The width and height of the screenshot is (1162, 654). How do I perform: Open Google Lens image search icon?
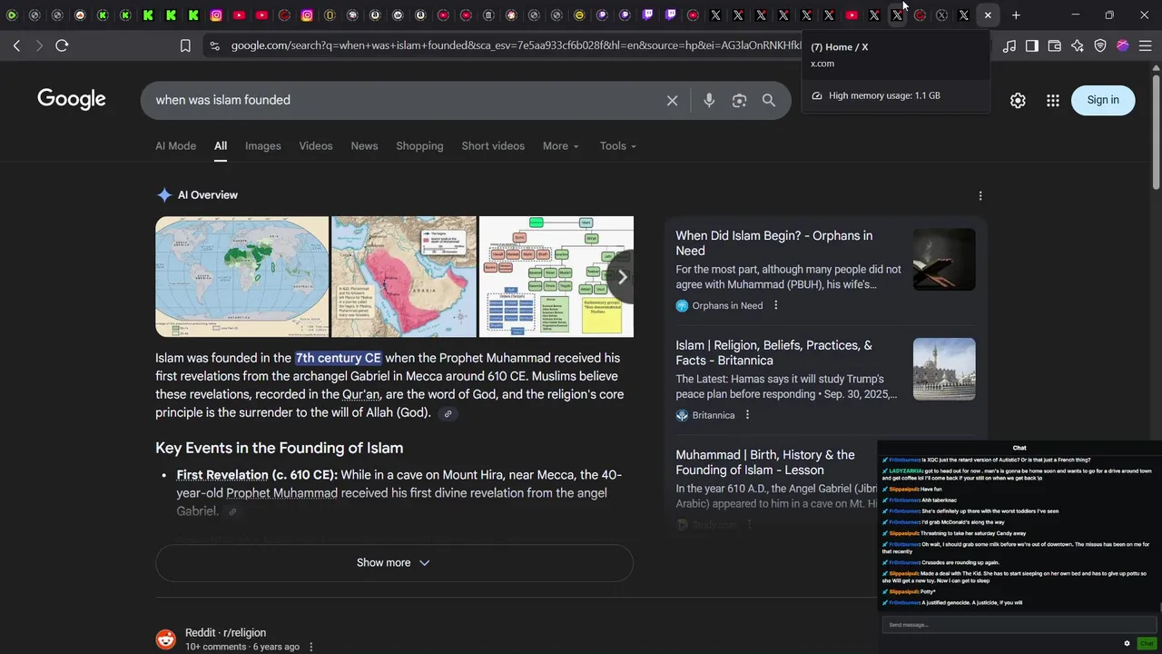pyautogui.click(x=739, y=101)
